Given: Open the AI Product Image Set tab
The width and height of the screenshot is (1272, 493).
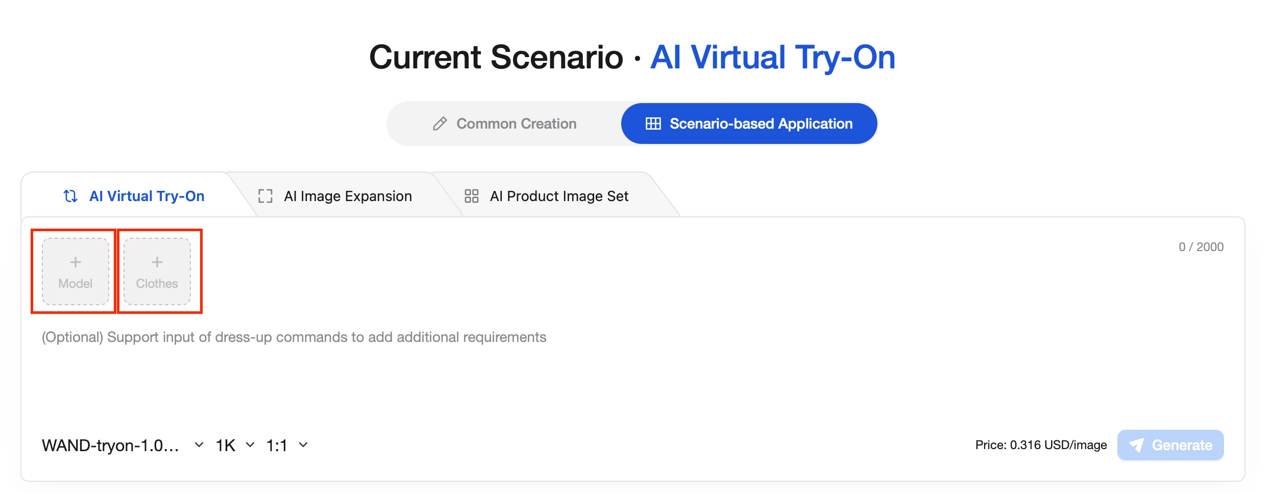Looking at the screenshot, I should click(546, 196).
